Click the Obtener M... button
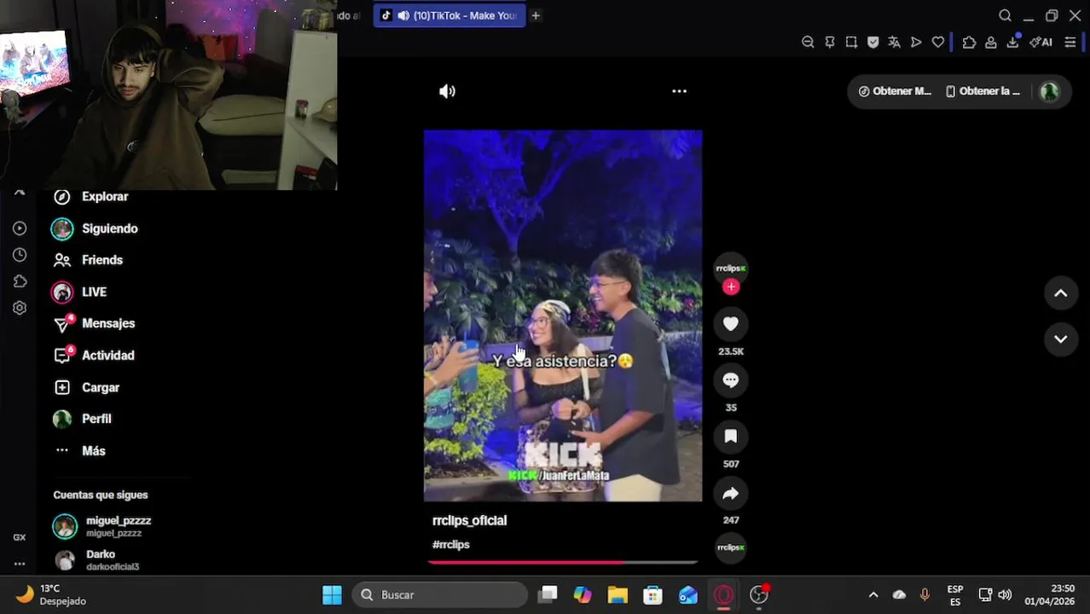This screenshot has width=1090, height=614. (895, 91)
